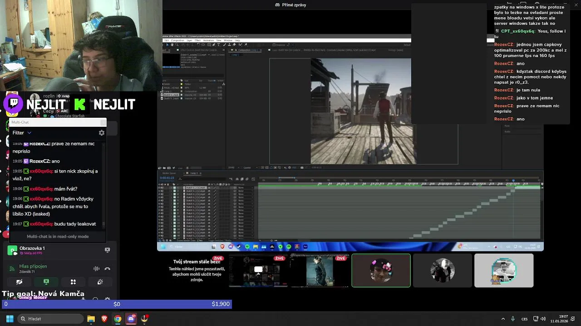Open Discord from the taskbar
This screenshot has width=581, height=326.
click(131, 319)
